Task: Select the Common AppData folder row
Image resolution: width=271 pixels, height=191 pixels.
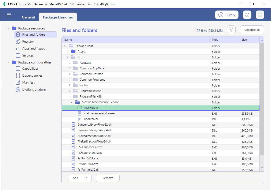Action: pyautogui.click(x=160, y=69)
